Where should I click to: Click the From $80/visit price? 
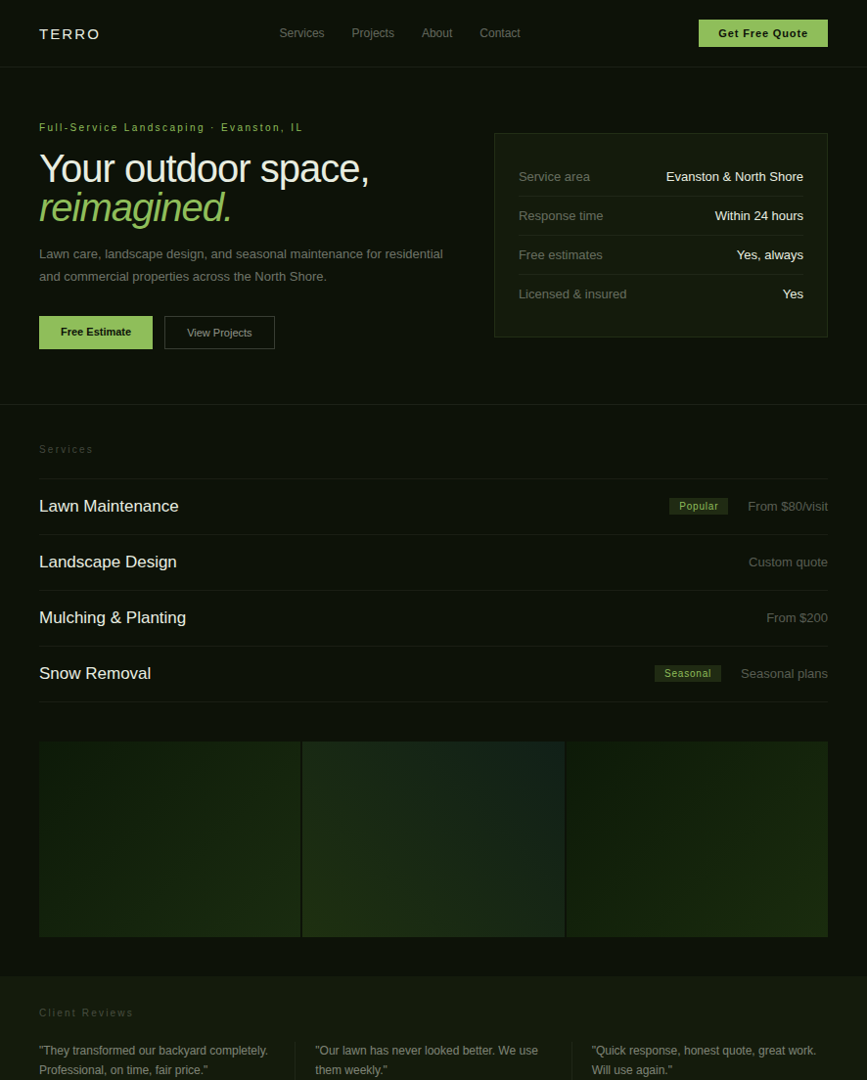pos(788,507)
